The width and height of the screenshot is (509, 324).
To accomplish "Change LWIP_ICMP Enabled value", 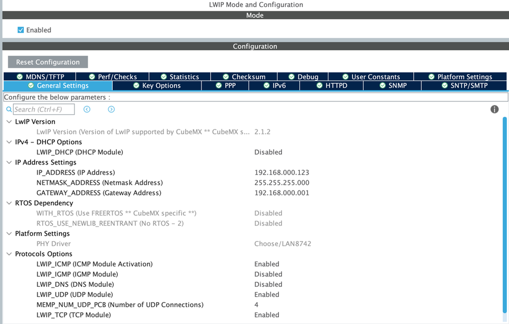I will point(267,264).
